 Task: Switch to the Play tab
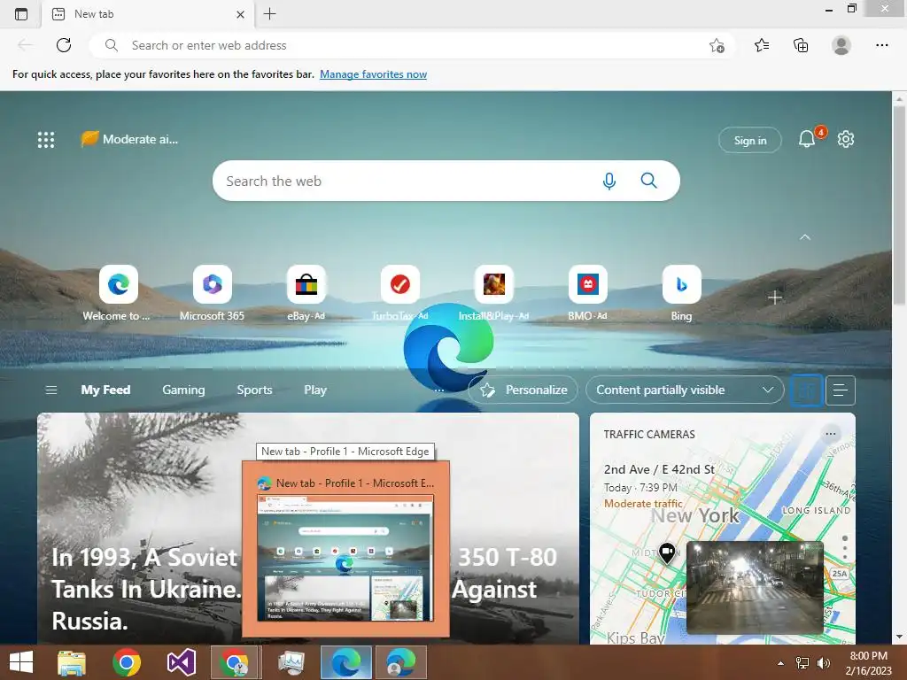315,390
